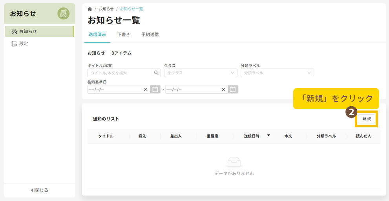
Task: Click the search magnifier icon
Action: coord(156,73)
